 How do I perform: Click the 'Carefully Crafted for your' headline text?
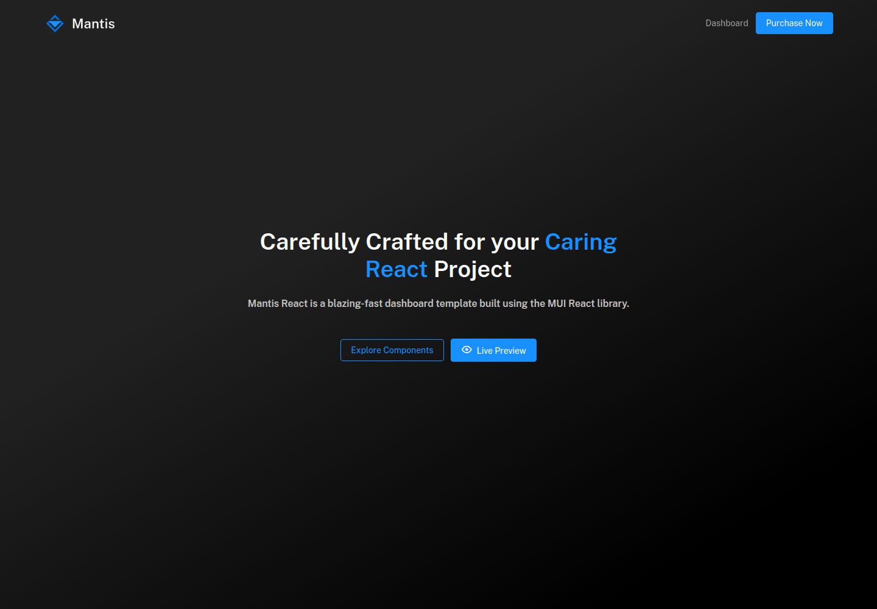click(400, 242)
